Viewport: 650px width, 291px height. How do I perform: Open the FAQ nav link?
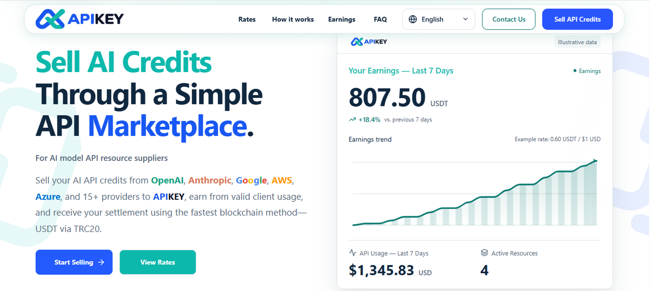380,19
